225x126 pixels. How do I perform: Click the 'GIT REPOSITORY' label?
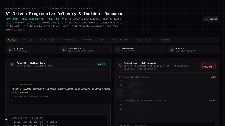tap(23, 85)
